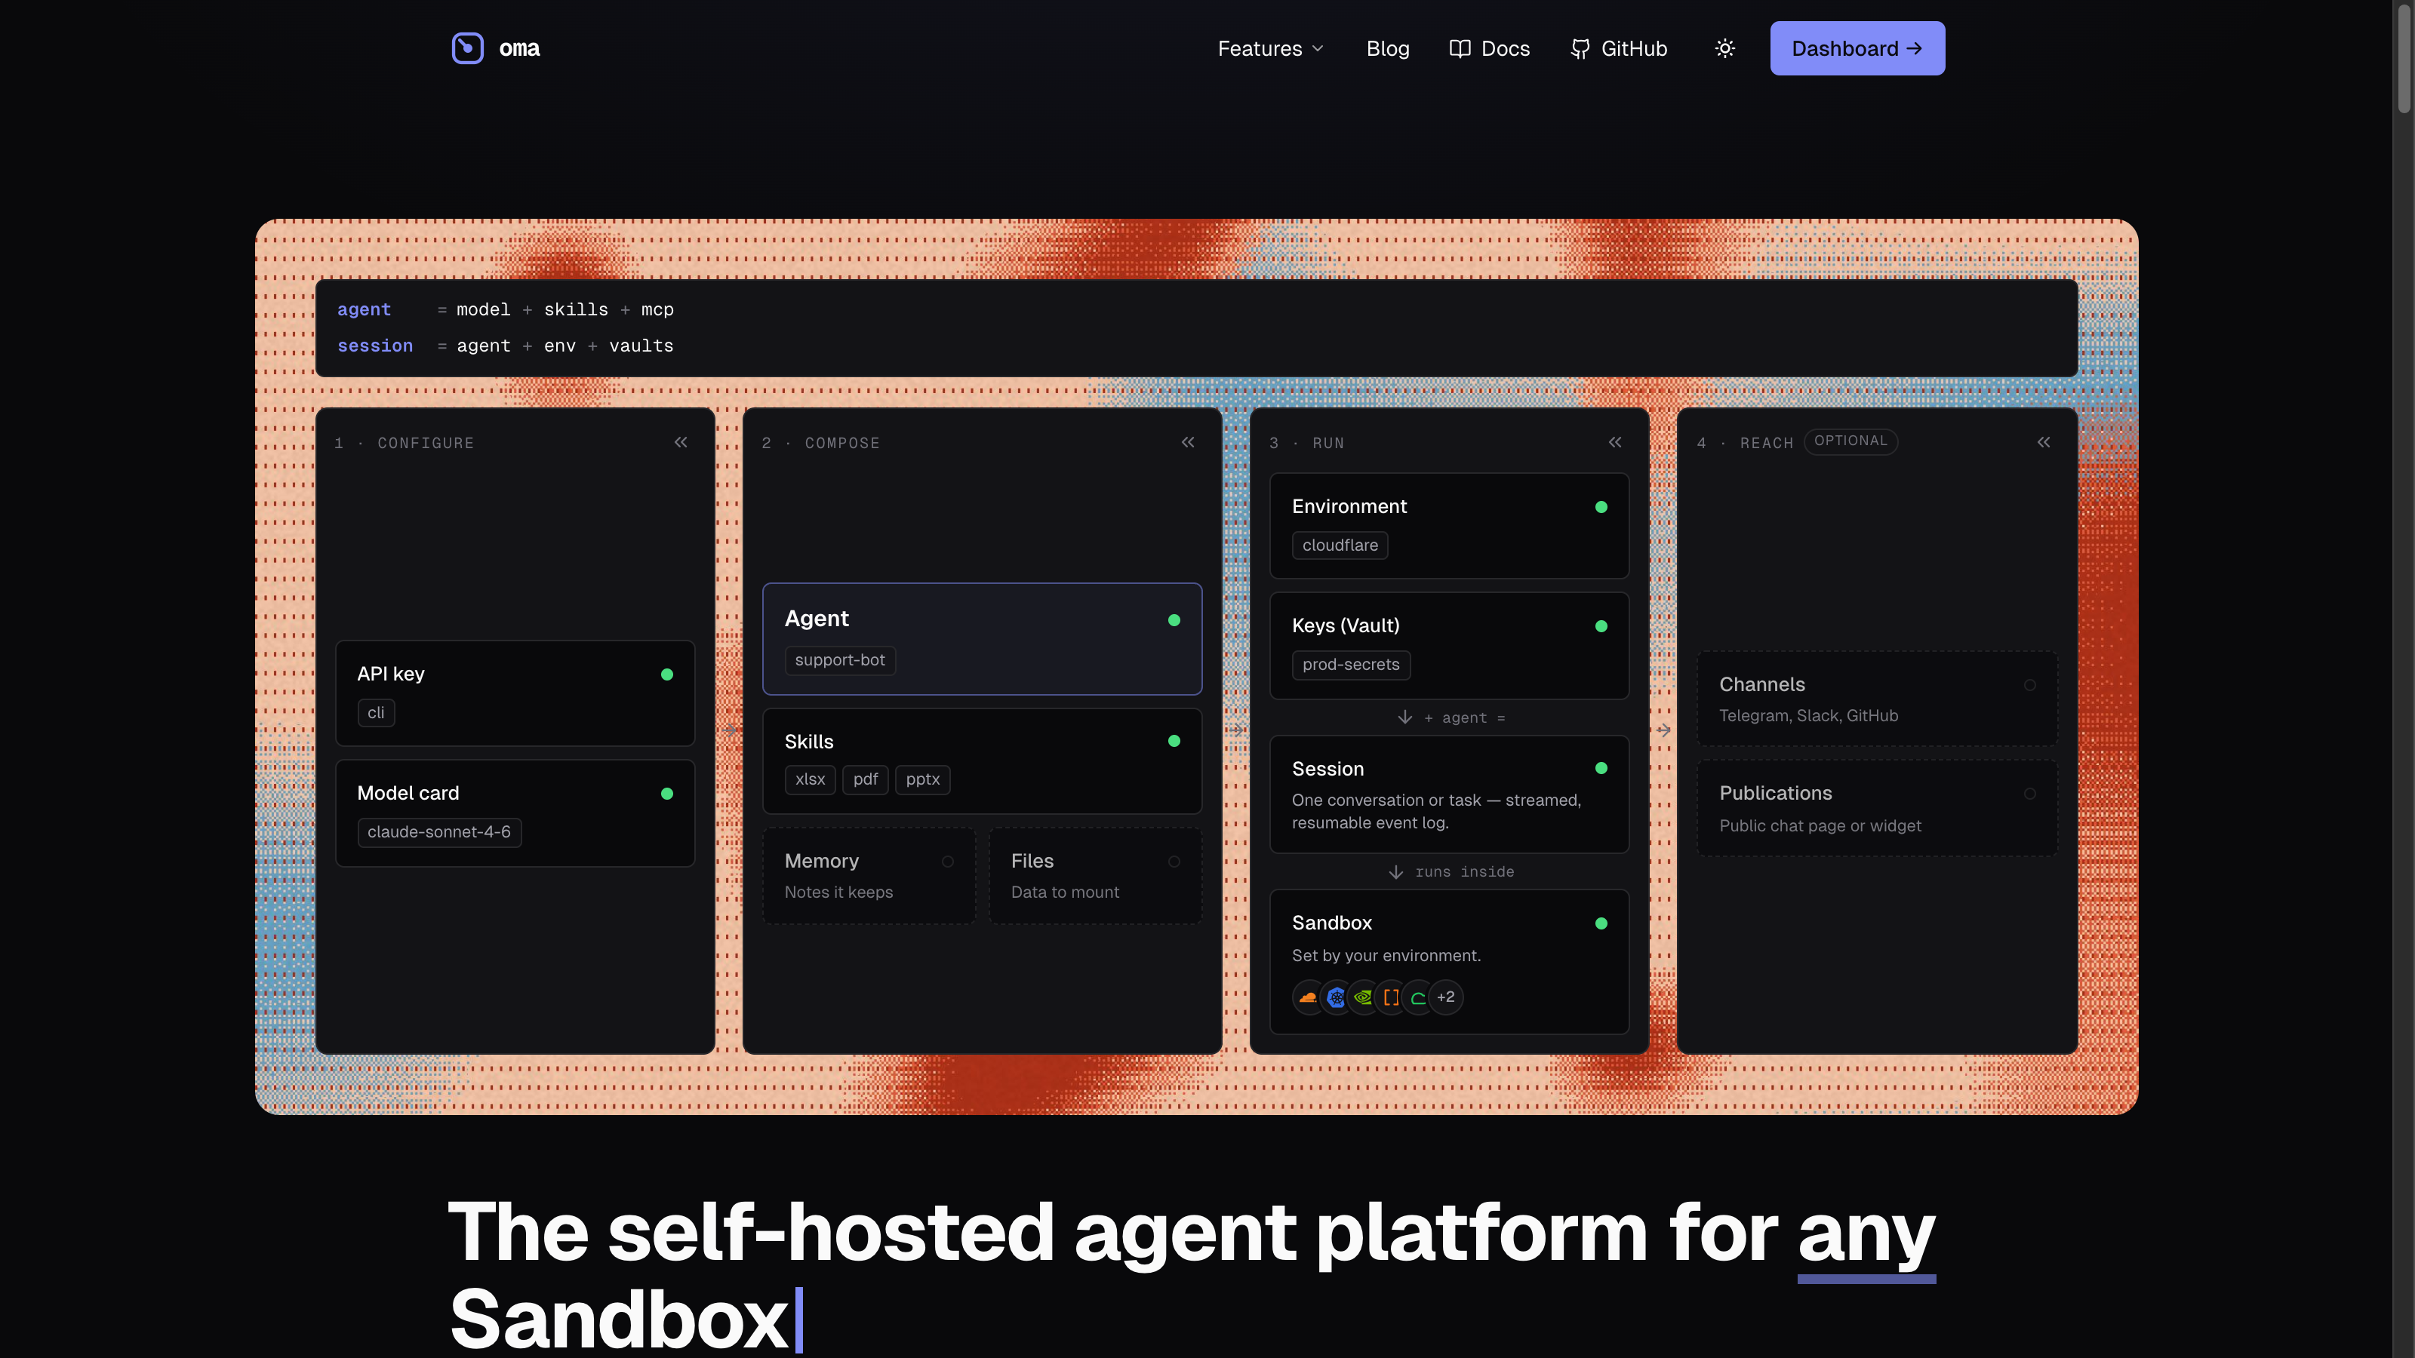Viewport: 2415px width, 1358px height.
Task: Click the 'support-bot' tag
Action: click(x=840, y=661)
